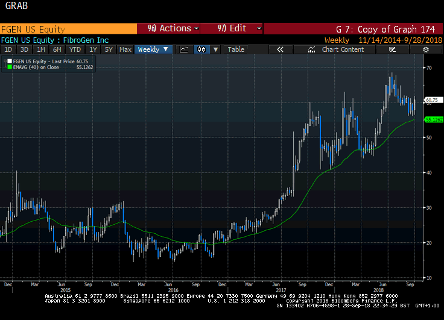
Task: Switch time range to YTD
Action: point(75,49)
